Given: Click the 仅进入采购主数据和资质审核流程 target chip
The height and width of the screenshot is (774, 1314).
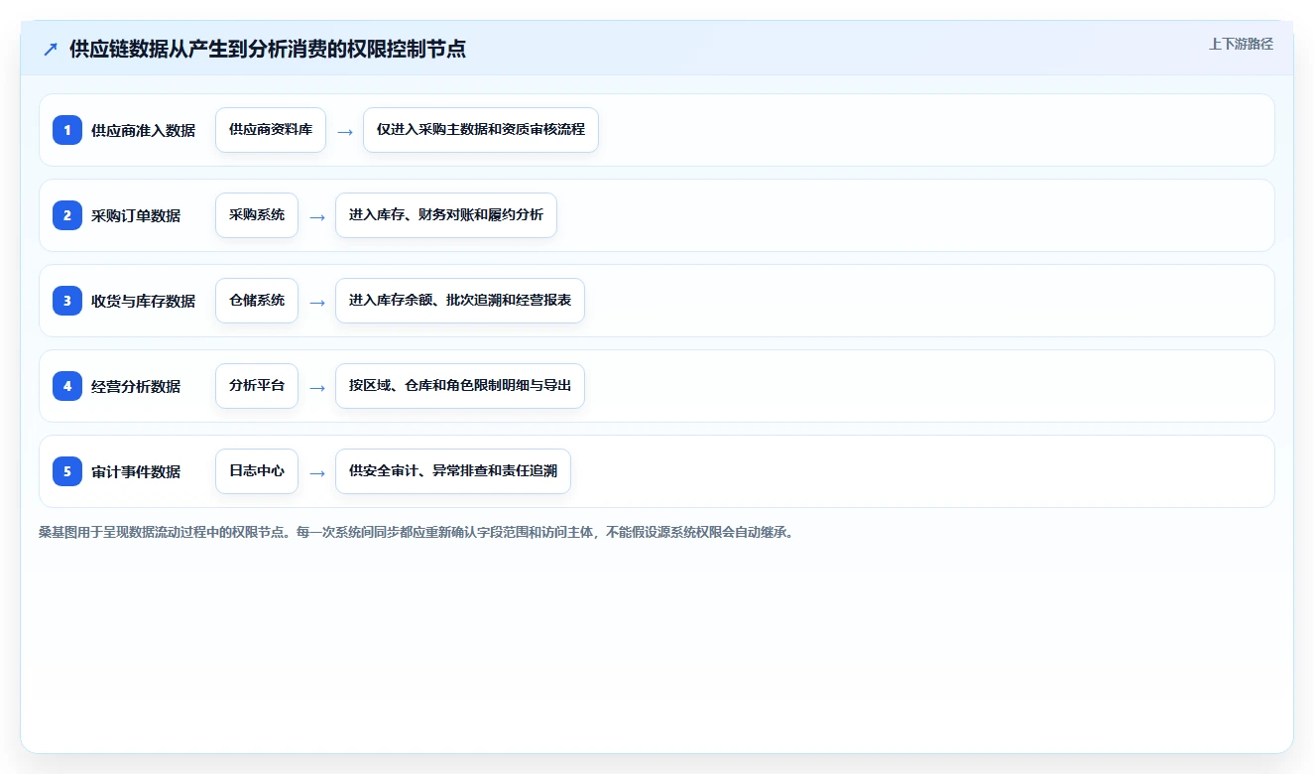Looking at the screenshot, I should tap(481, 130).
